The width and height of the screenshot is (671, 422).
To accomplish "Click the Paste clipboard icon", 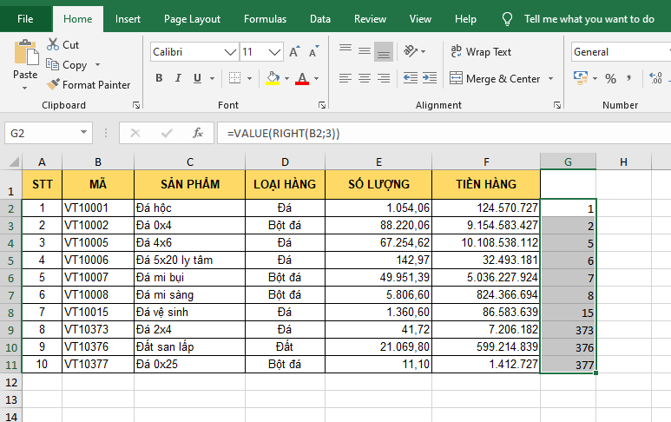I will pos(25,54).
